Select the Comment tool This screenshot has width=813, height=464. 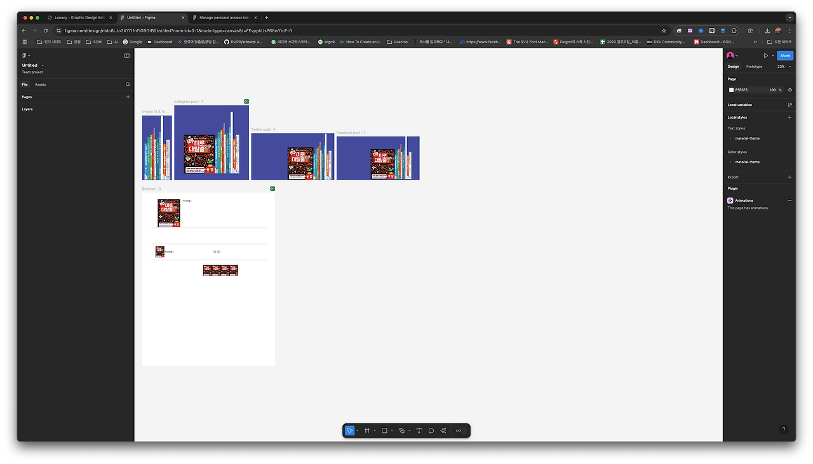tap(431, 430)
